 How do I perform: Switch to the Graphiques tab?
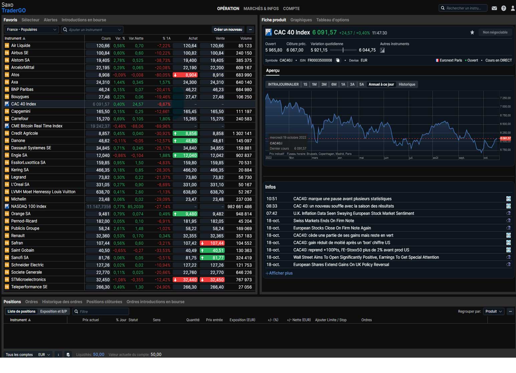[301, 20]
